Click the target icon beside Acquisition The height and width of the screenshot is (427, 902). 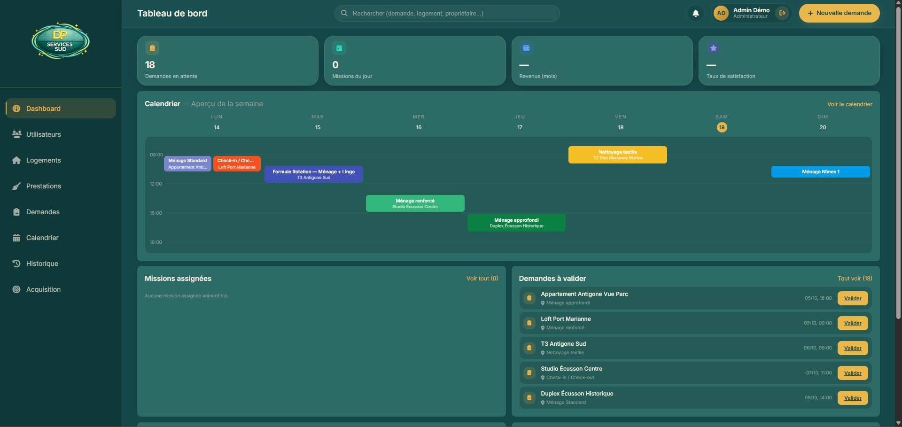tap(16, 289)
